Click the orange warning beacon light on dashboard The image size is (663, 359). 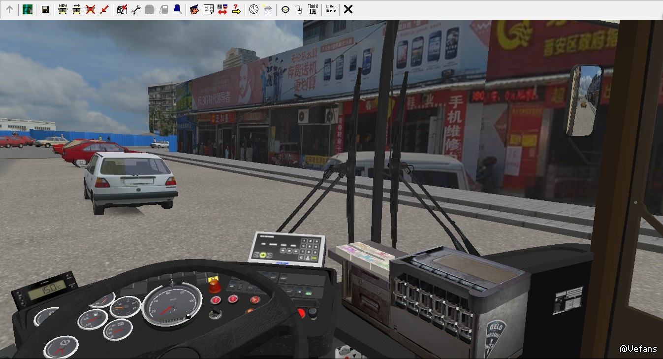214,285
